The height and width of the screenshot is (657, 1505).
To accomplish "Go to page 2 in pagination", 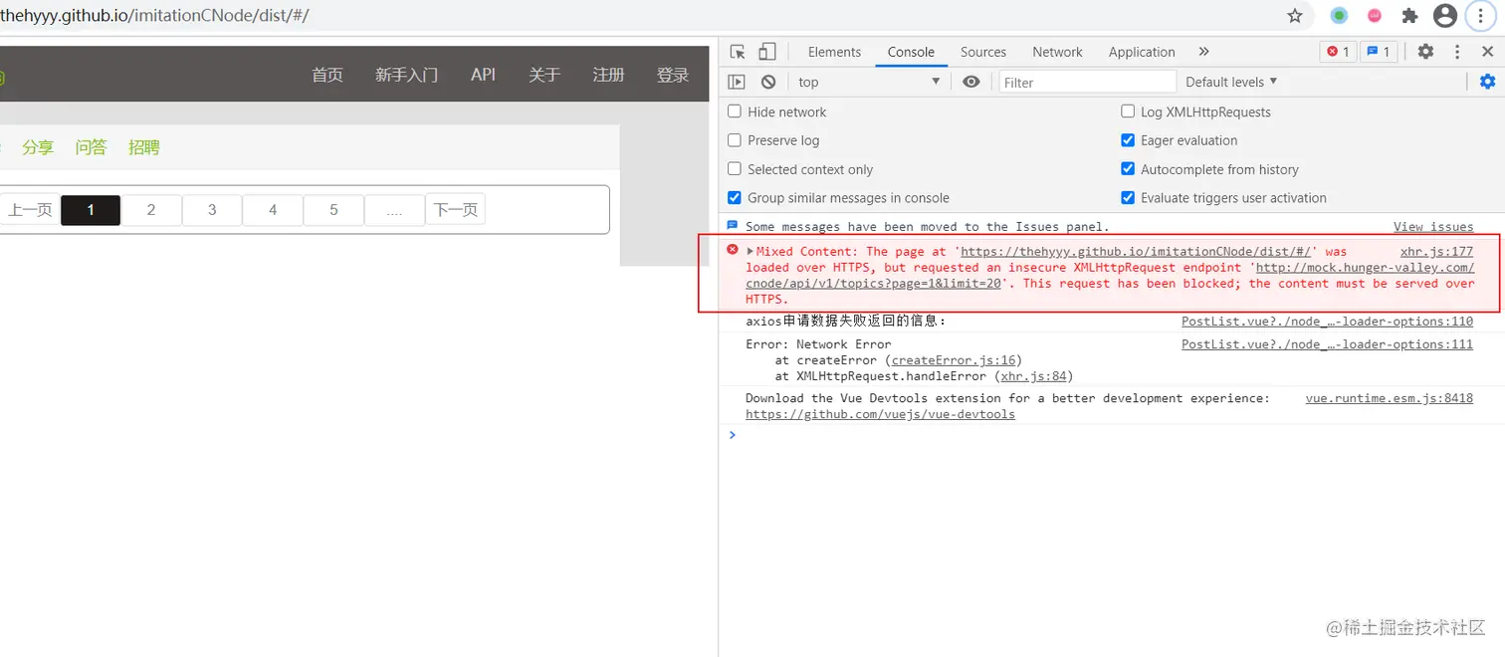I will (x=151, y=210).
